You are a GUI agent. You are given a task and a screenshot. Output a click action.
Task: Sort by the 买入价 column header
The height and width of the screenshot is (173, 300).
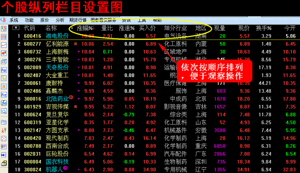147,28
